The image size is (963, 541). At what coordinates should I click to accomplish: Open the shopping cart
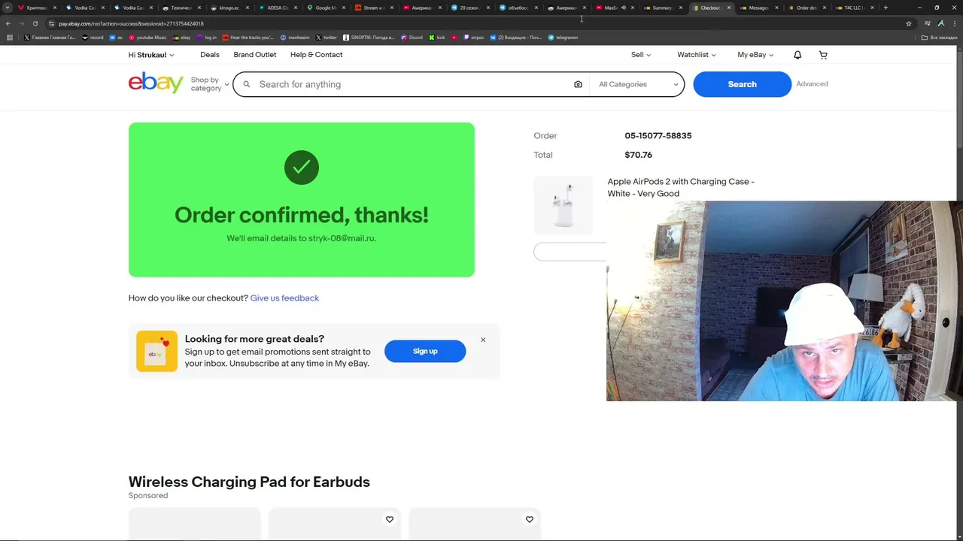pos(823,55)
